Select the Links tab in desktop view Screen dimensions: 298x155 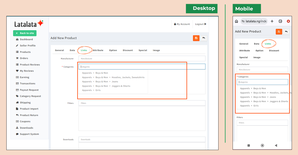click(x=84, y=50)
